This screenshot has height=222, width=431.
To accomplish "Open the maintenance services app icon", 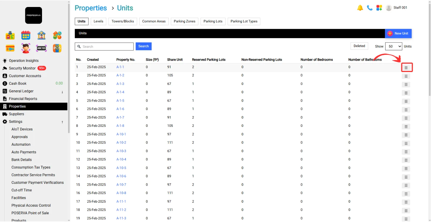I will (x=57, y=35).
